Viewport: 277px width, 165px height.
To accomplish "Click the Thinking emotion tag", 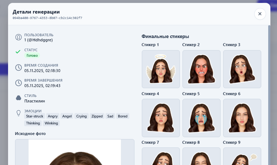I will 33,123.
